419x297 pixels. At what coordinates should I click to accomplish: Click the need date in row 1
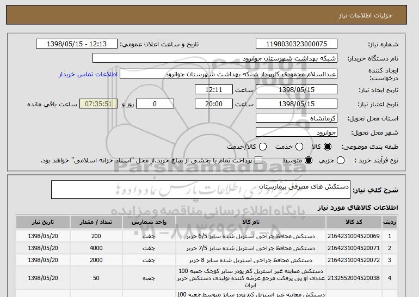(x=43, y=236)
